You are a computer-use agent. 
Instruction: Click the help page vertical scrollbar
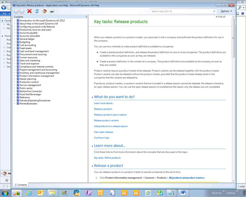tap(233, 38)
